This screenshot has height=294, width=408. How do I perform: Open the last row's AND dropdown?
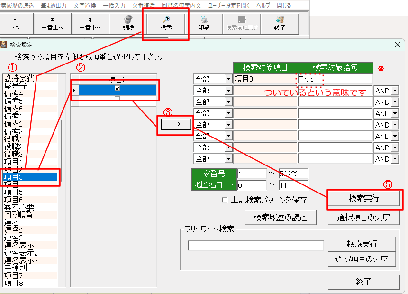point(394,159)
